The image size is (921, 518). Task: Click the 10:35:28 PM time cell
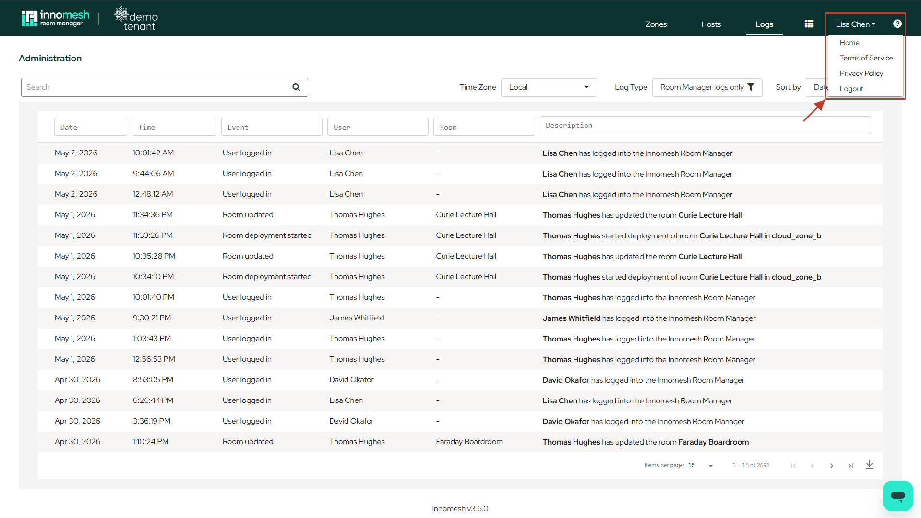(154, 256)
